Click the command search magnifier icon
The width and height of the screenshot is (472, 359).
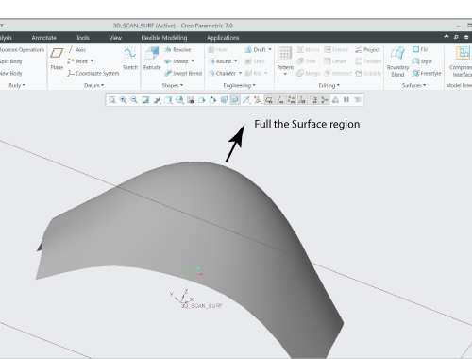(x=456, y=37)
